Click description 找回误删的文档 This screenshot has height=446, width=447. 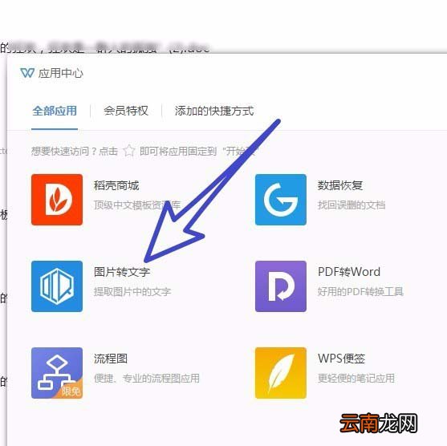click(x=352, y=205)
